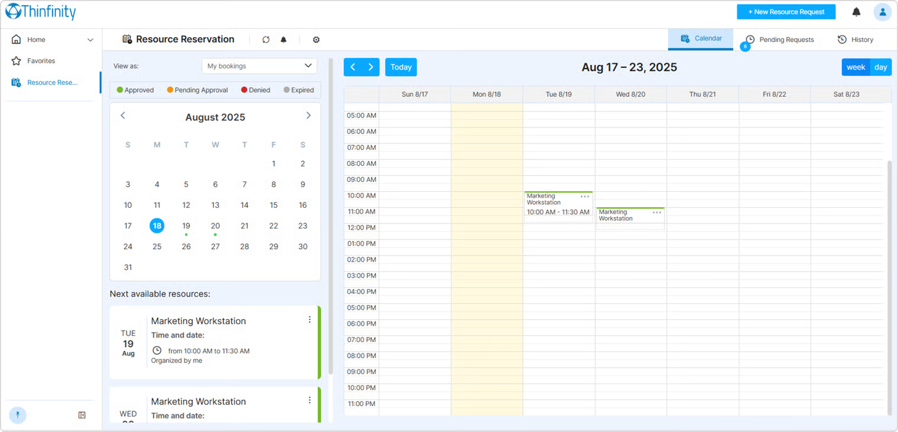Click the bell icon beside Resource Reservation

[284, 40]
